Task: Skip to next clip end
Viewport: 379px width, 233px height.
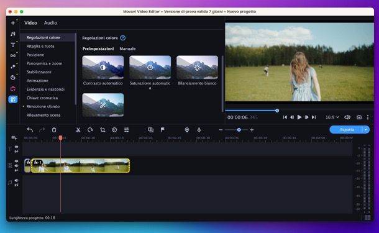Action: click(x=314, y=117)
